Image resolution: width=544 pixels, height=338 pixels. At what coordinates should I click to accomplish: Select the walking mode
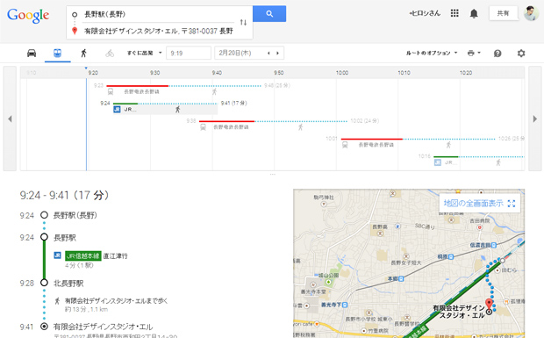point(83,53)
